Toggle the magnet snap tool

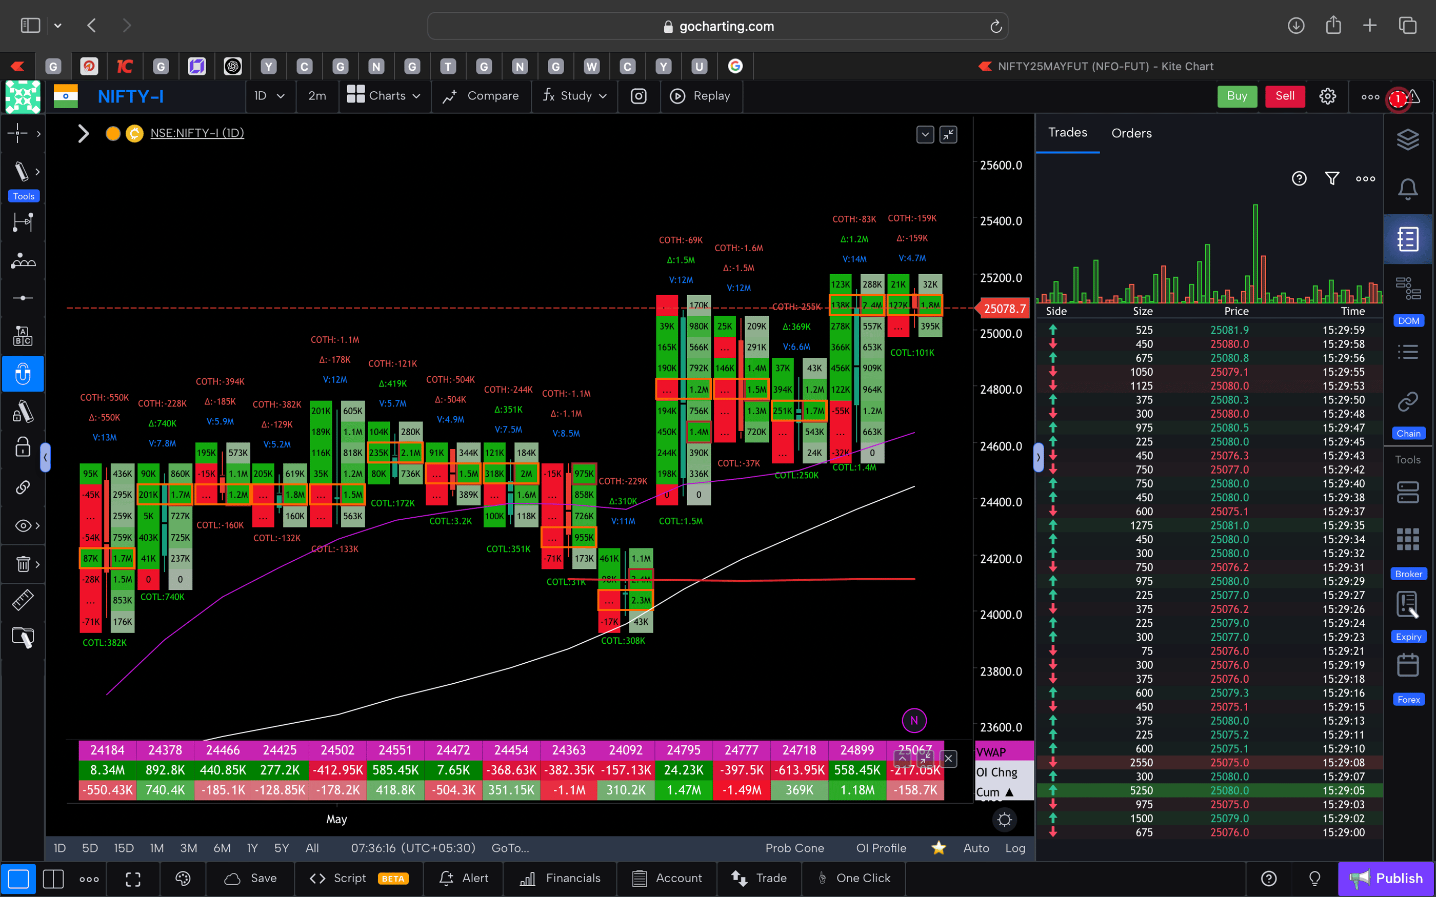click(x=23, y=374)
